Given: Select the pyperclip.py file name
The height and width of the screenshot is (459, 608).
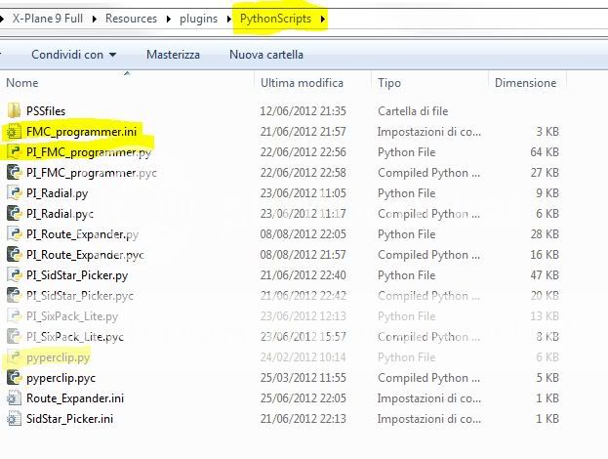Looking at the screenshot, I should tap(59, 357).
